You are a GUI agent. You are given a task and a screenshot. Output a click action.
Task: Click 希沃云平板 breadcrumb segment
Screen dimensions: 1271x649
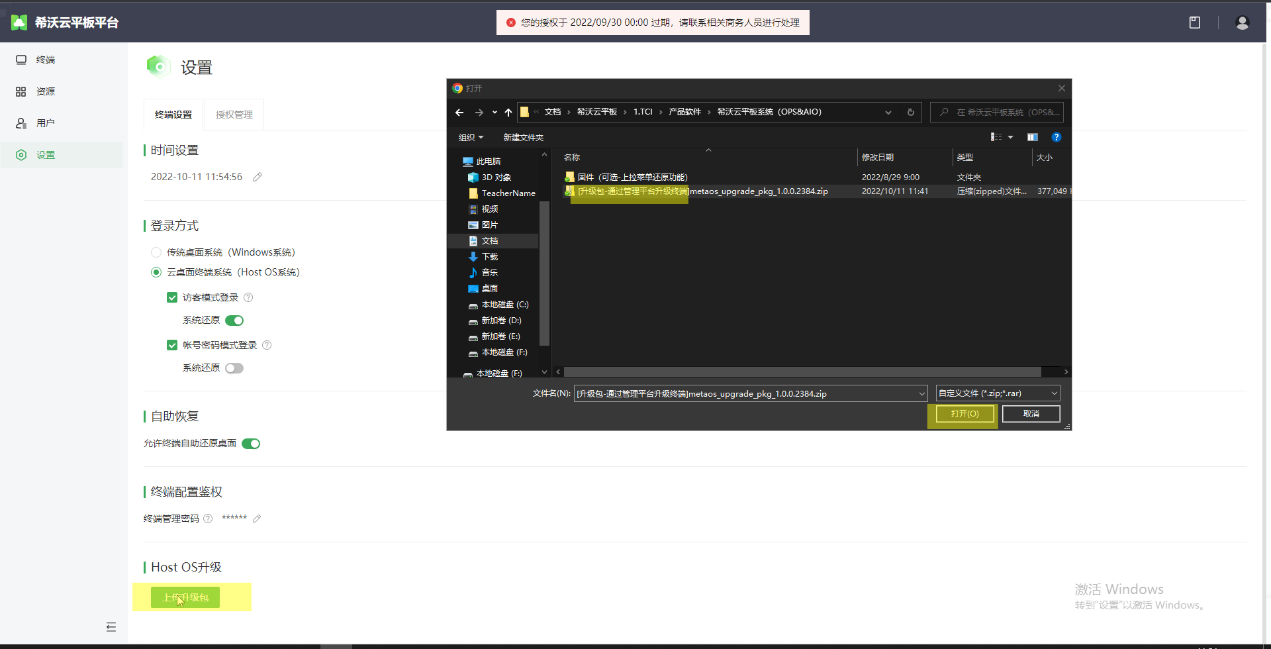click(597, 112)
